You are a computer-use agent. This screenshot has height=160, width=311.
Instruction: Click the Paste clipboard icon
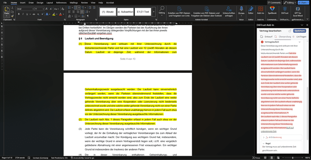[7, 9]
